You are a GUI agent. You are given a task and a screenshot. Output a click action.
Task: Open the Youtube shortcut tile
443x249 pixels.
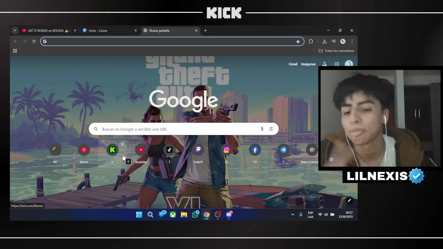tap(141, 150)
